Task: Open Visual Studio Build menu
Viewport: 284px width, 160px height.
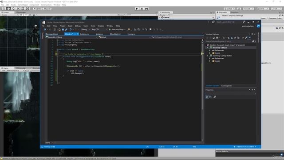Action: (x=70, y=26)
